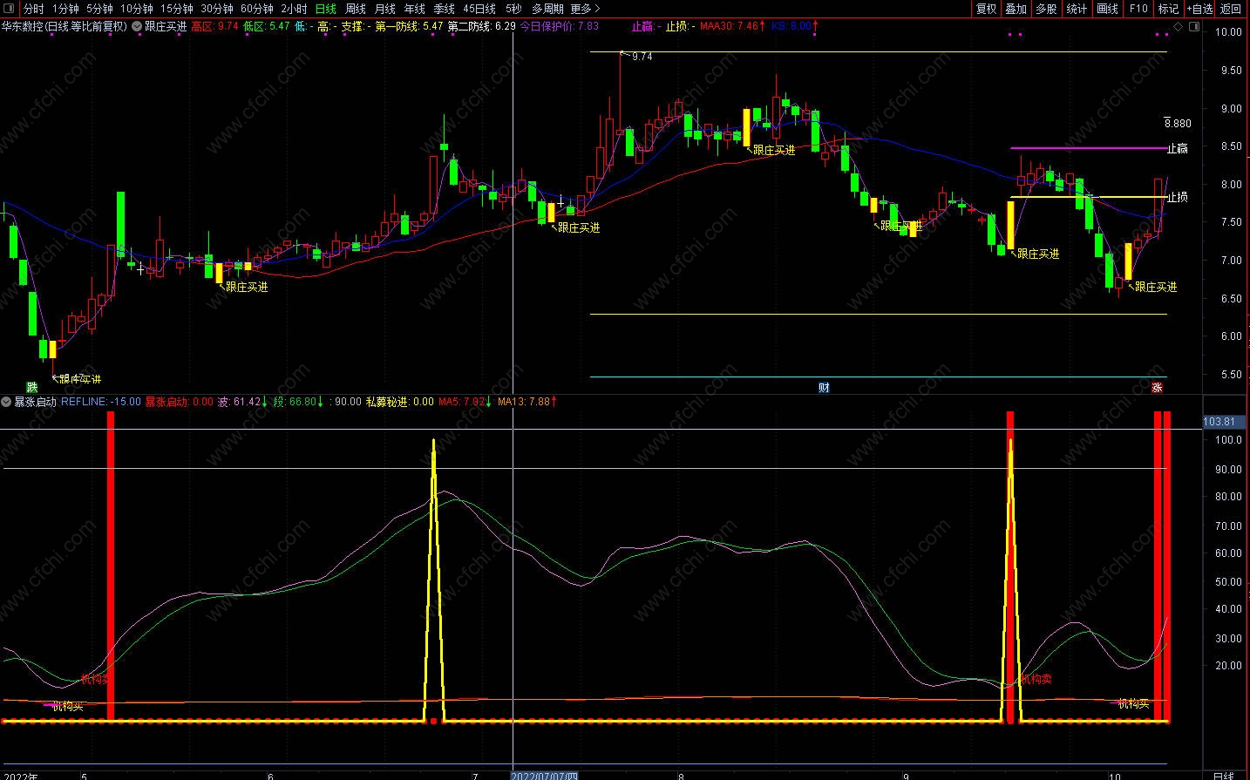Click the 返回 back button
This screenshot has height=780, width=1250.
[1231, 9]
